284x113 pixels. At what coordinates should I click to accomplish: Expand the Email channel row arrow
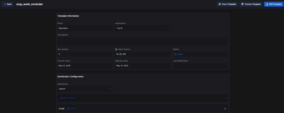click(x=225, y=109)
